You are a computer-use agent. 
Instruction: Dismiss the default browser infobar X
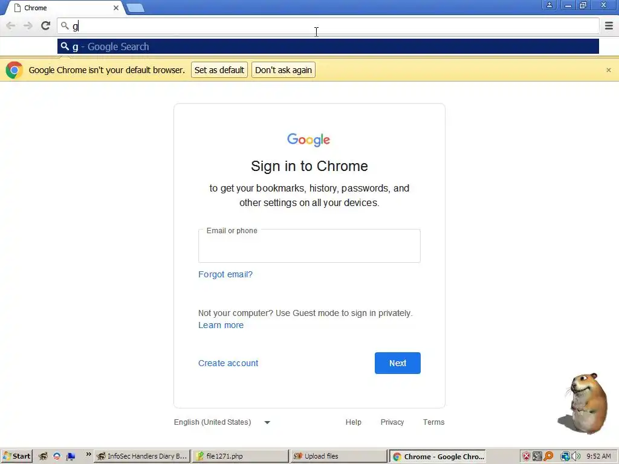point(608,70)
